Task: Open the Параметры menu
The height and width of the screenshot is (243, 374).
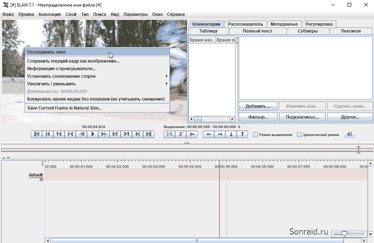Action: coord(135,15)
